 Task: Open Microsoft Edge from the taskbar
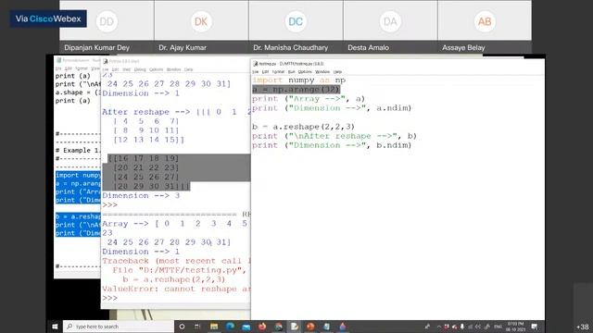click(x=230, y=327)
